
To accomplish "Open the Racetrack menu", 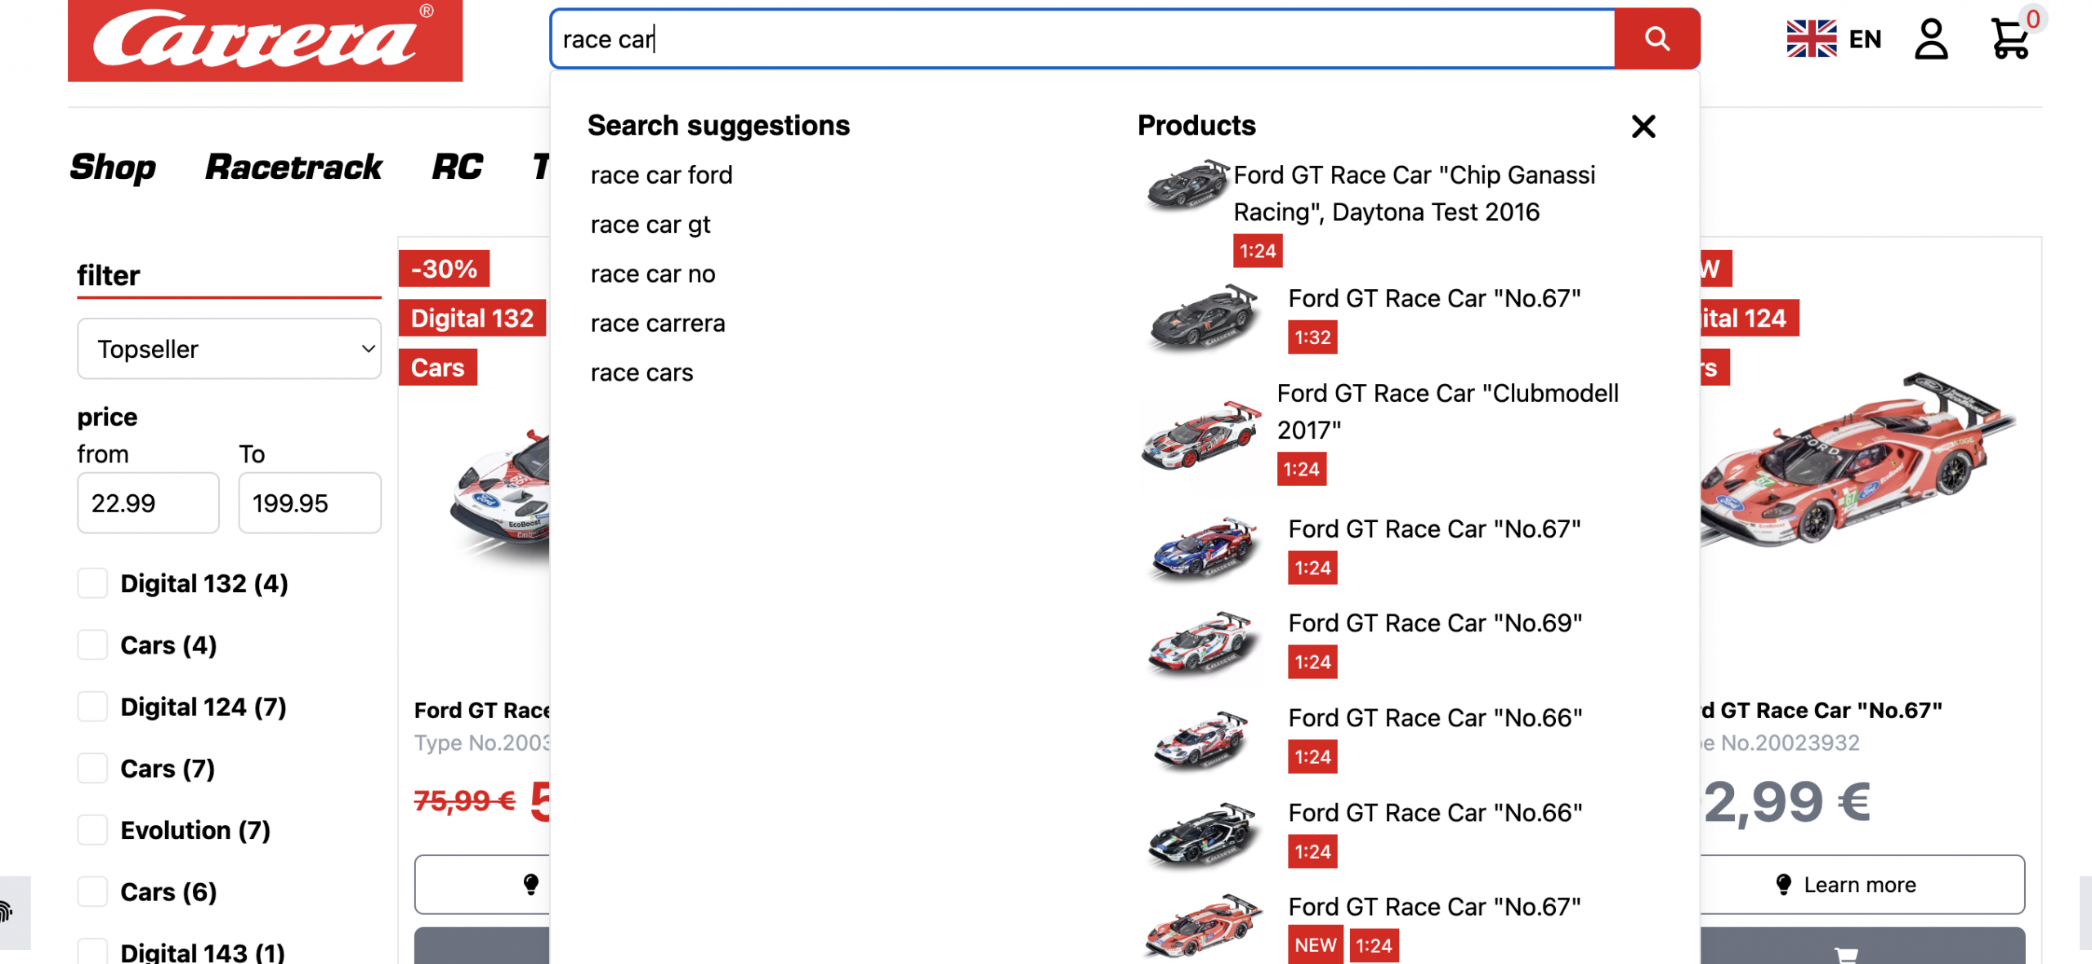I will click(x=293, y=167).
